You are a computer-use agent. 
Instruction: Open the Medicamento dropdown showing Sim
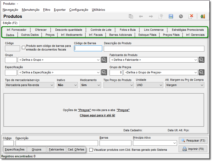(x=91, y=85)
